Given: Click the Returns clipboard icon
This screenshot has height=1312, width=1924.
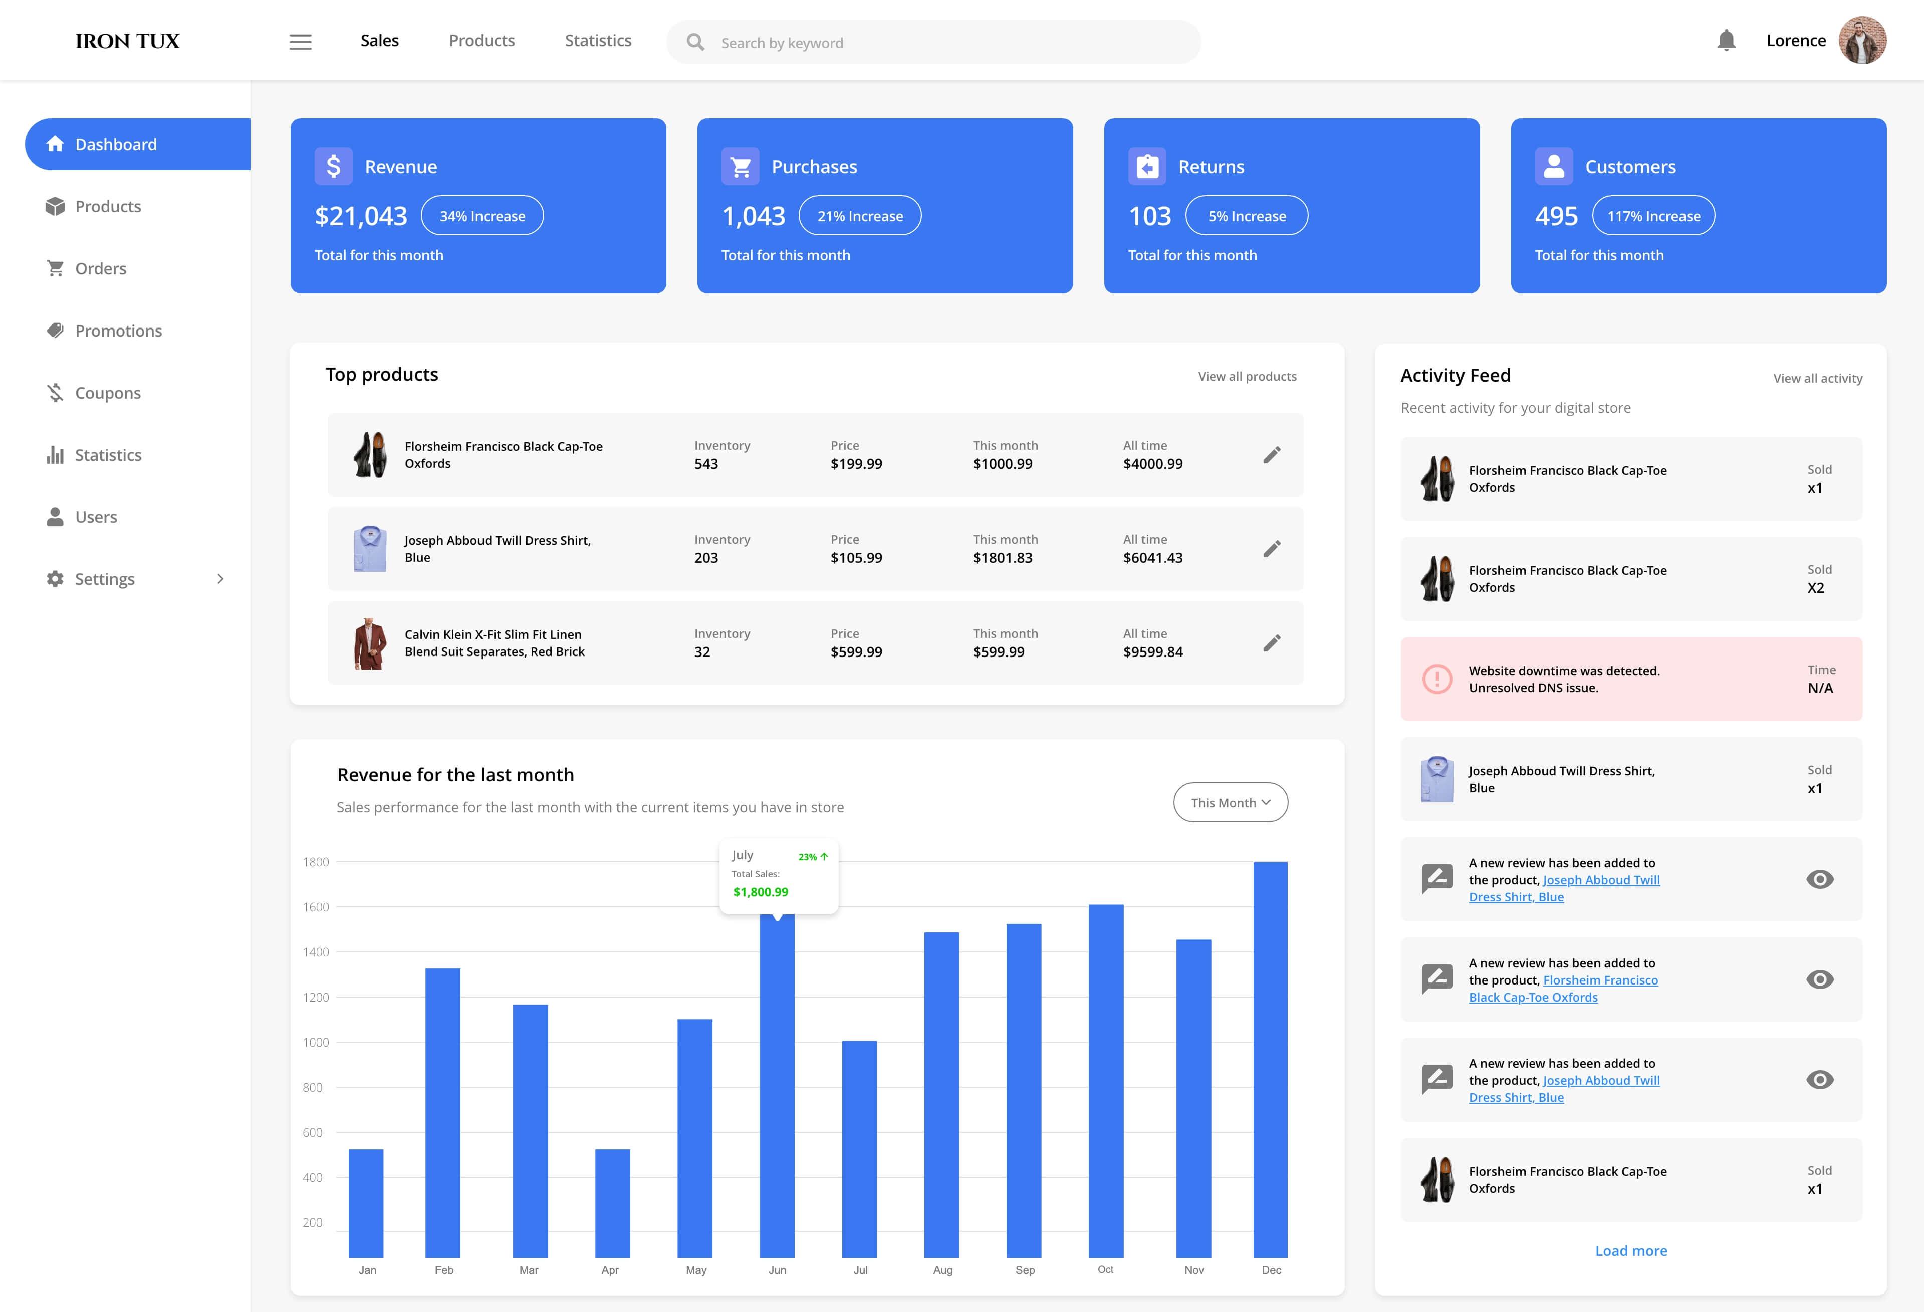Looking at the screenshot, I should [1148, 165].
